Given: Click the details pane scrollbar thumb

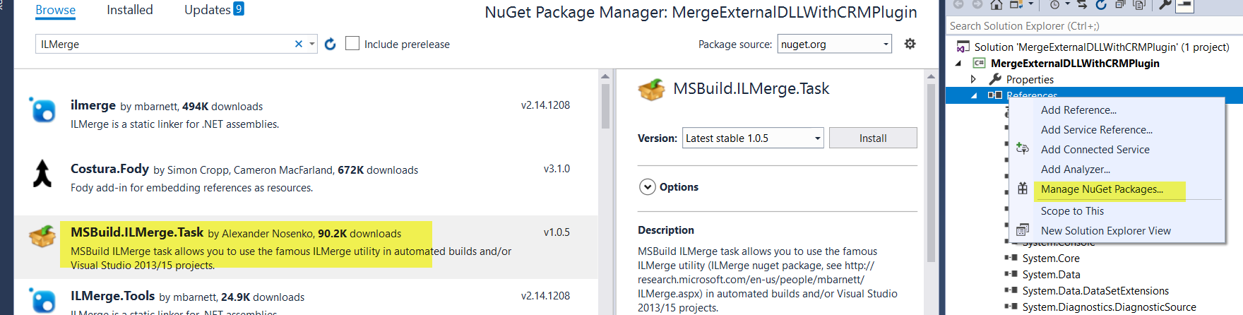Looking at the screenshot, I should (x=931, y=173).
